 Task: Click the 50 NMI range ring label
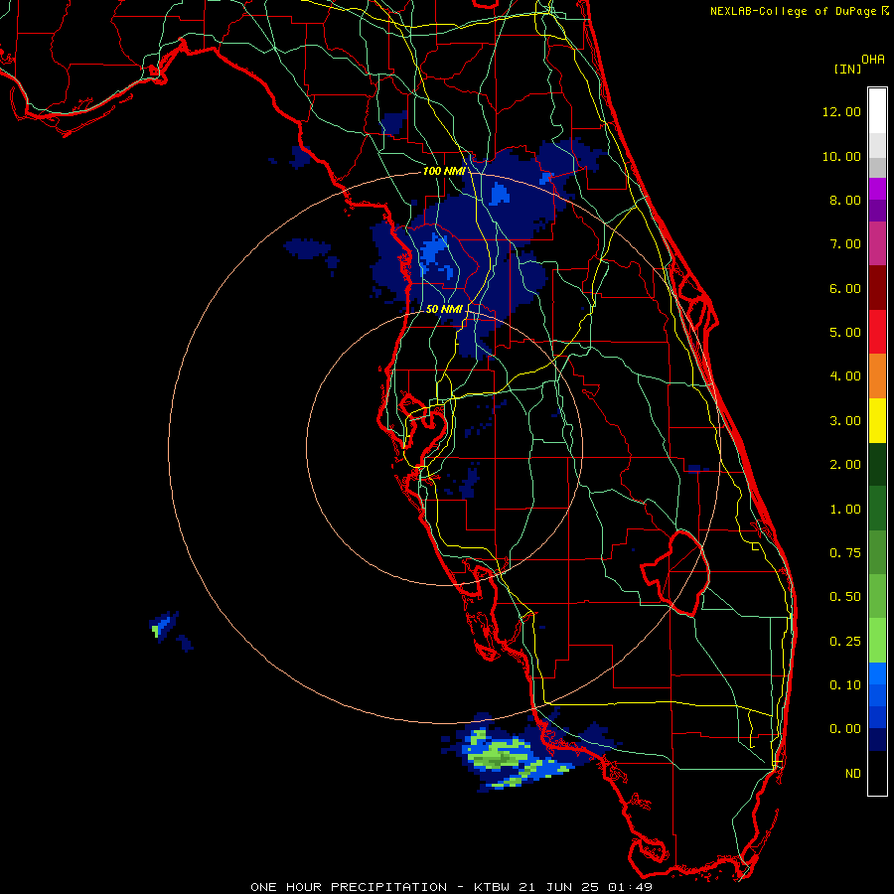(444, 309)
